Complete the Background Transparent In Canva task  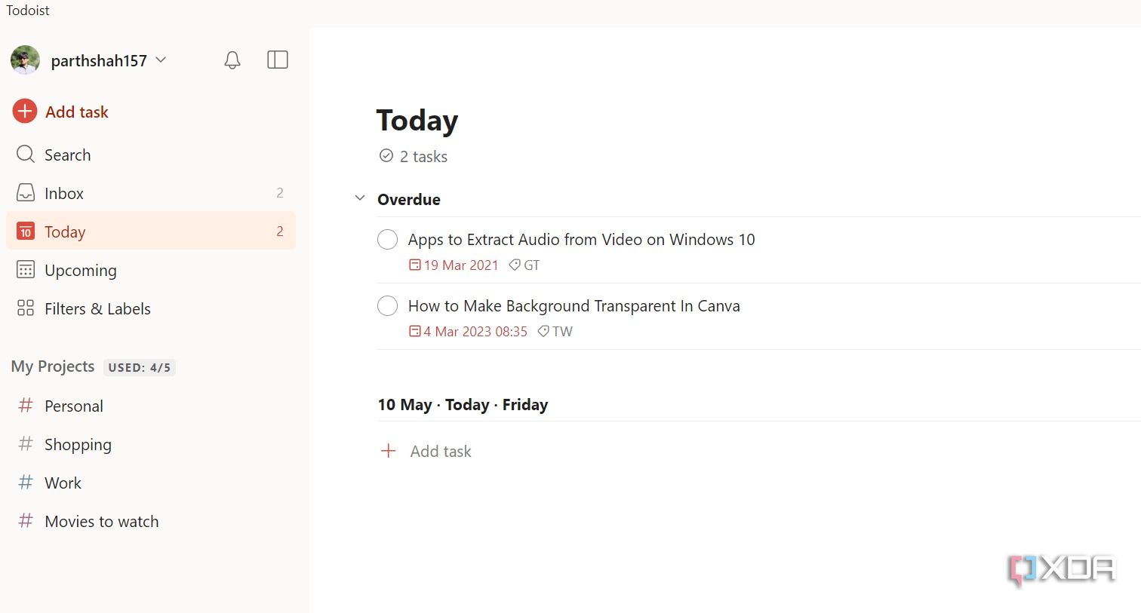tap(387, 306)
